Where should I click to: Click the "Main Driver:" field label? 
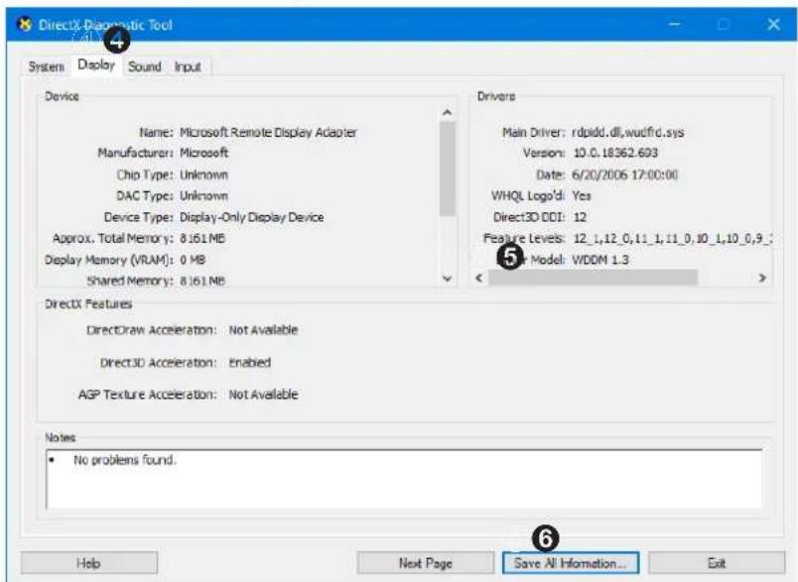533,133
